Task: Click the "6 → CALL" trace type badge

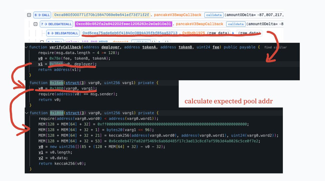Action: 42,15
